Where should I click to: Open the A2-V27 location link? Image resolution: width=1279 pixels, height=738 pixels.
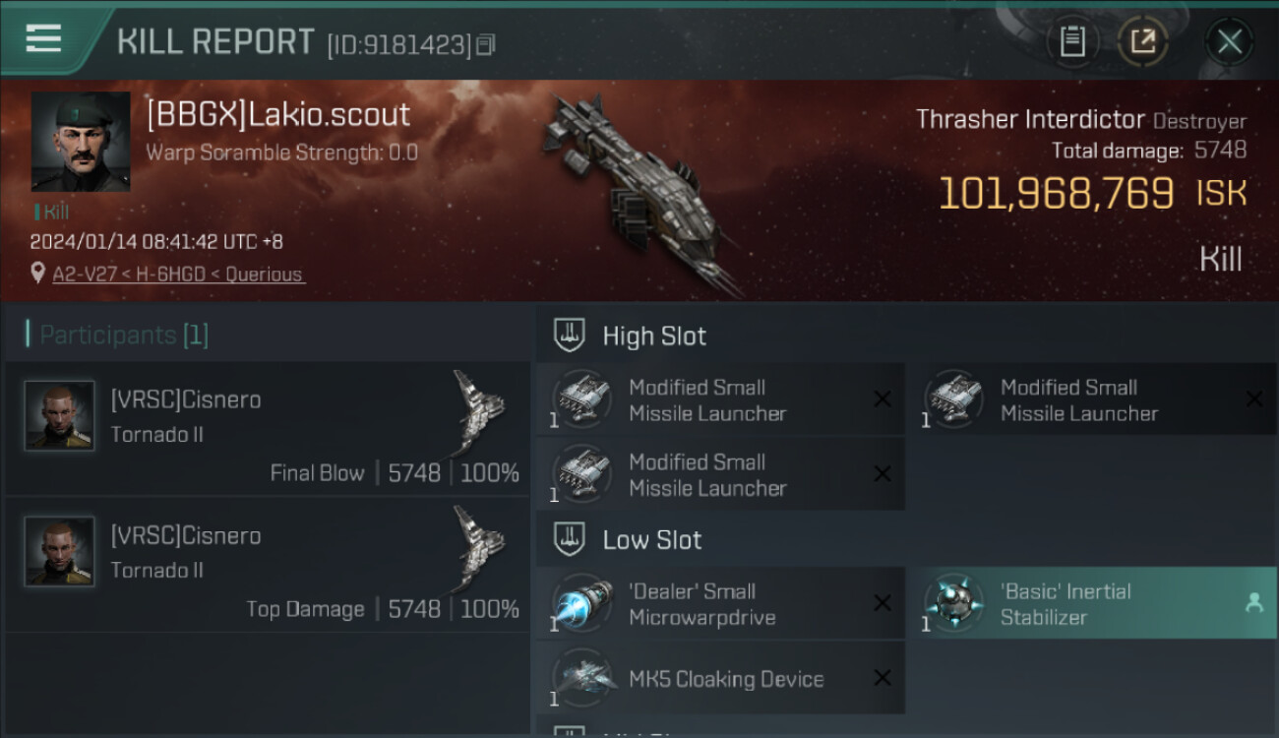[179, 275]
